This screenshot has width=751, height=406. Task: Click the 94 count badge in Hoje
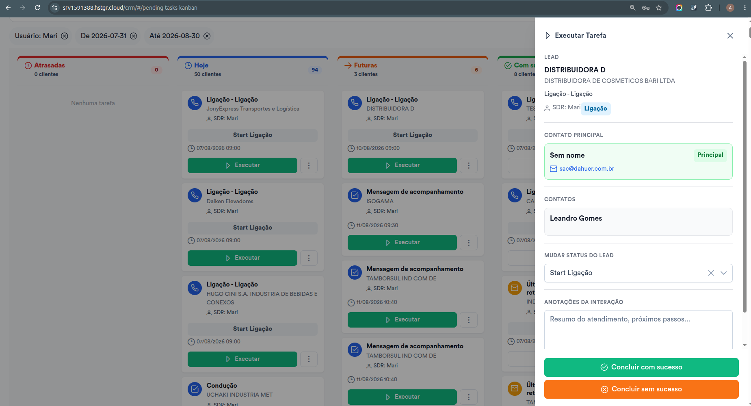point(315,70)
